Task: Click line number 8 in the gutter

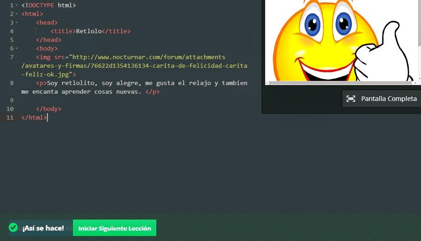Action: pyautogui.click(x=11, y=83)
